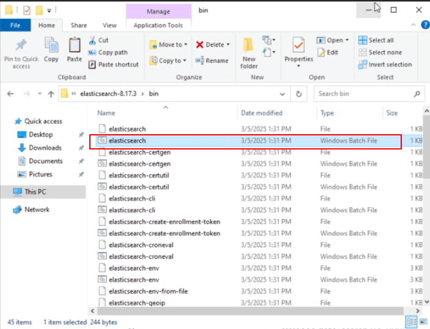Open the Share ribbon tab
This screenshot has height=329, width=430.
(78, 25)
